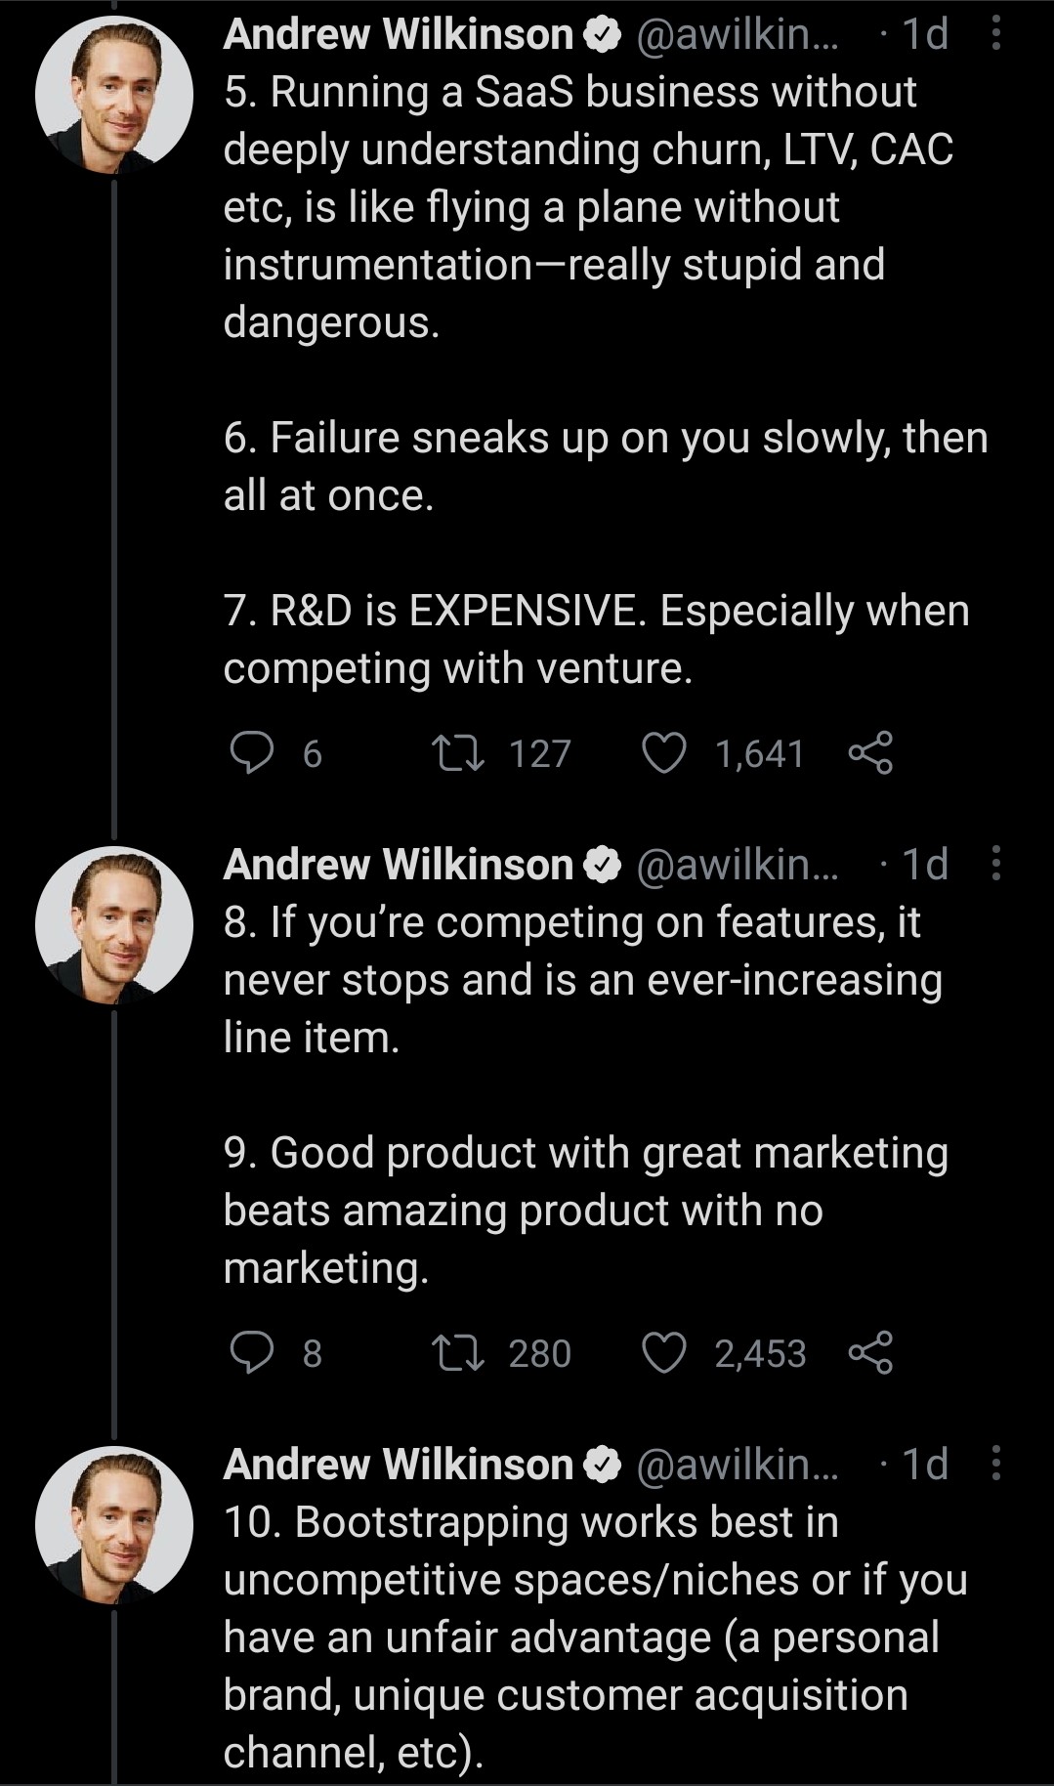Open Andrew Wilkinson name link on first tweet

[398, 34]
